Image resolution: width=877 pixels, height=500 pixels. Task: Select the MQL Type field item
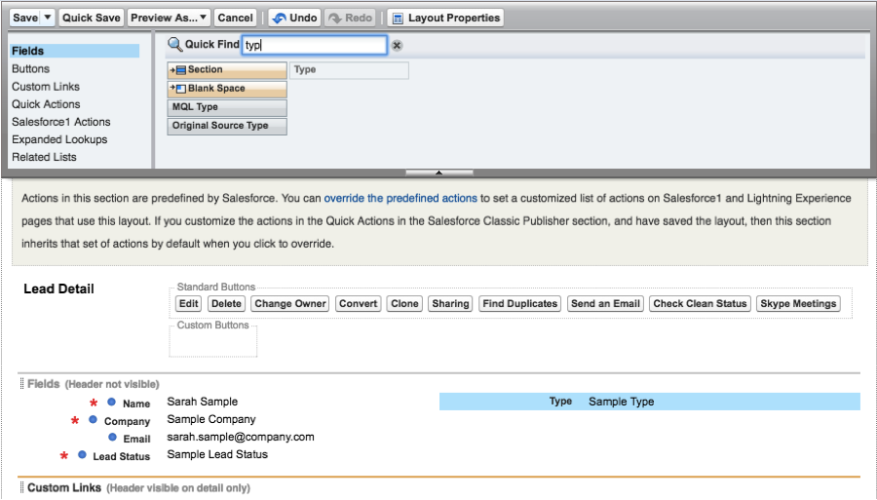[227, 107]
